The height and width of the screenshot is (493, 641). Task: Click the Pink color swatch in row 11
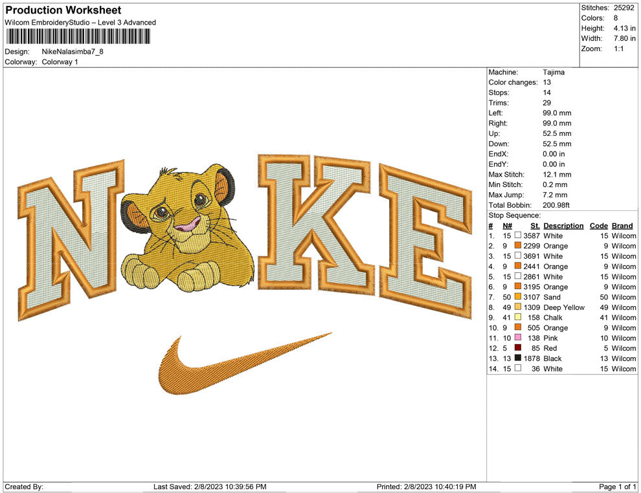point(517,337)
